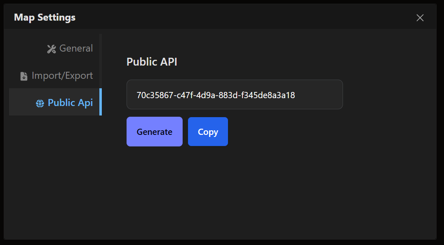The image size is (444, 245).
Task: Close the Map Settings dialog
Action: (420, 17)
